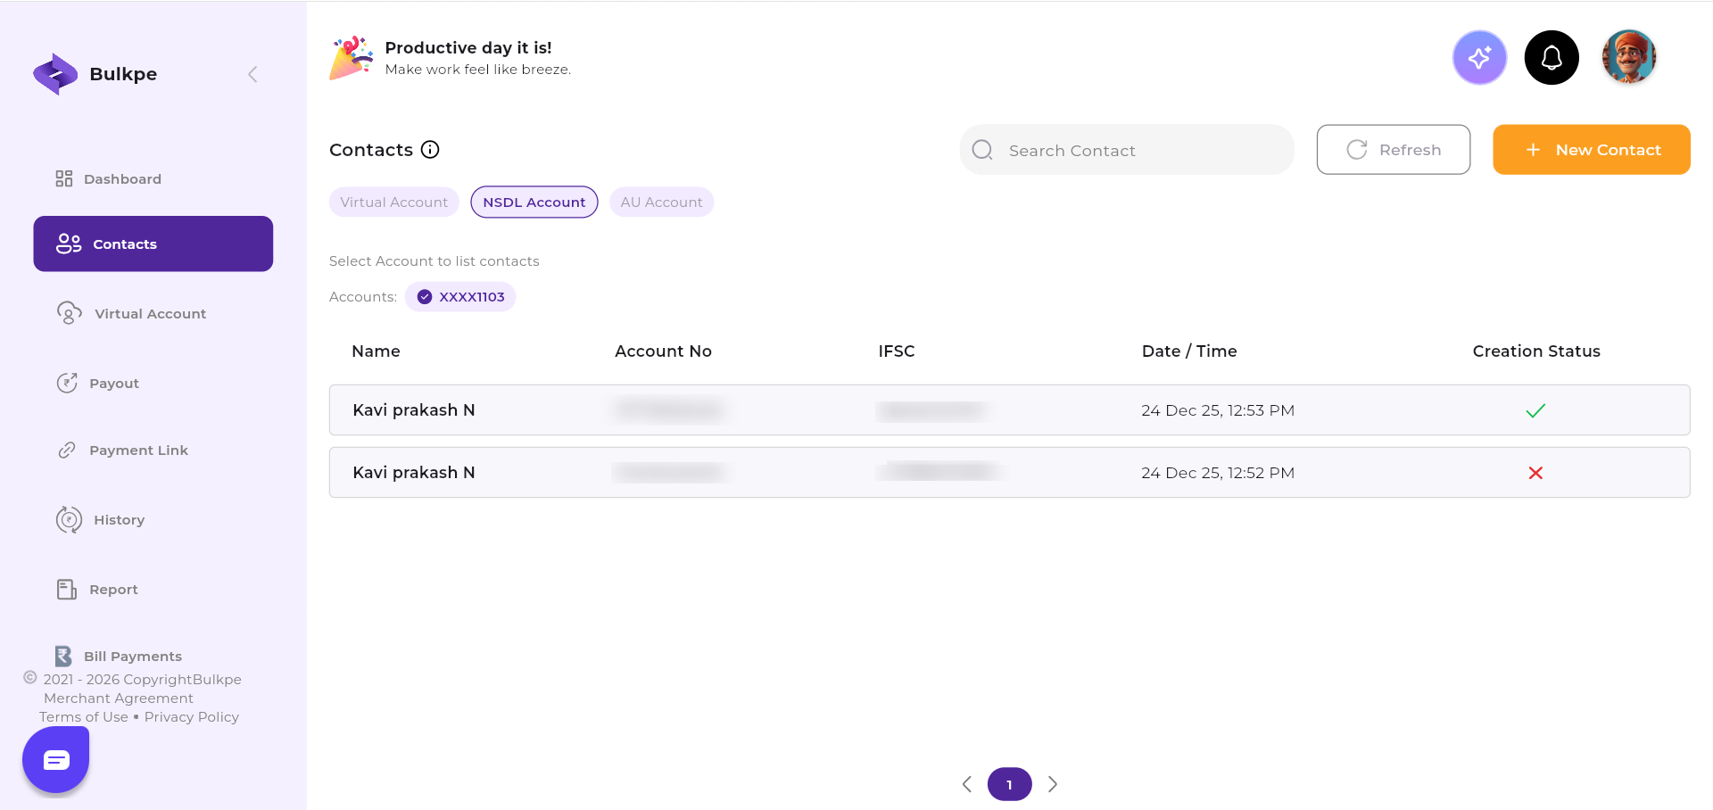
Task: Open Payout menu item
Action: pos(113,384)
